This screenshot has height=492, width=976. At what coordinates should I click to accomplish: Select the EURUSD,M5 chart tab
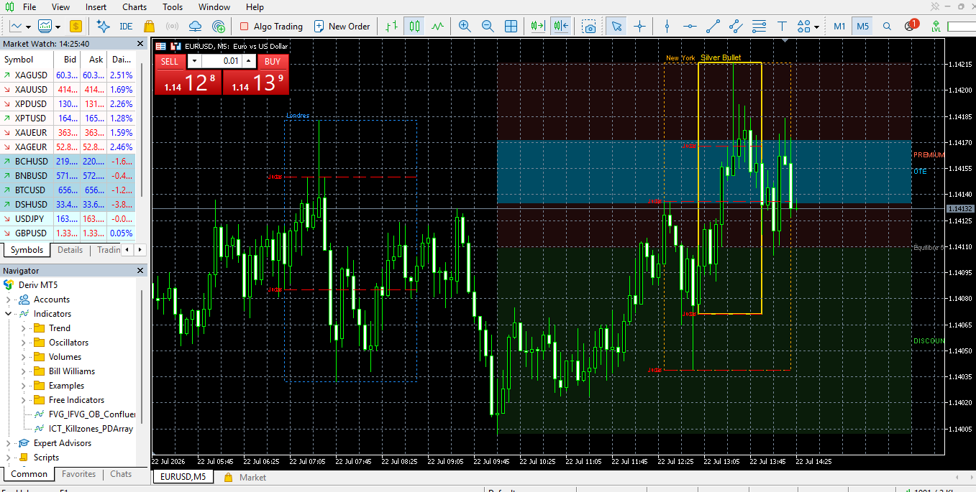(x=183, y=477)
